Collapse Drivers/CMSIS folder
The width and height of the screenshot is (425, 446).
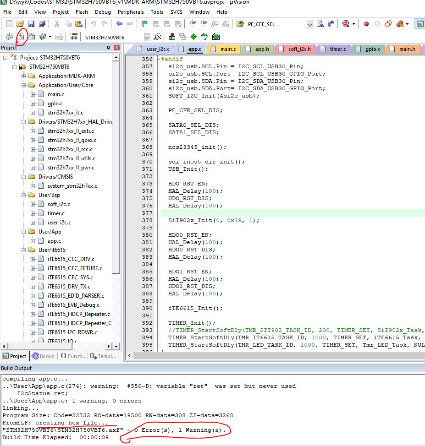tap(24, 177)
